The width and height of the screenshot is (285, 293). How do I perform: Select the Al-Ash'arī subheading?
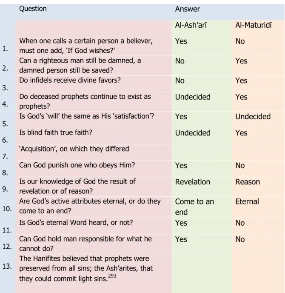[191, 25]
